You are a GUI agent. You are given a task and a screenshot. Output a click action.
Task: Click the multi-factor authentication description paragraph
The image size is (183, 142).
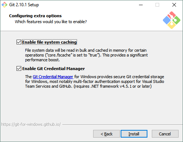95,81
